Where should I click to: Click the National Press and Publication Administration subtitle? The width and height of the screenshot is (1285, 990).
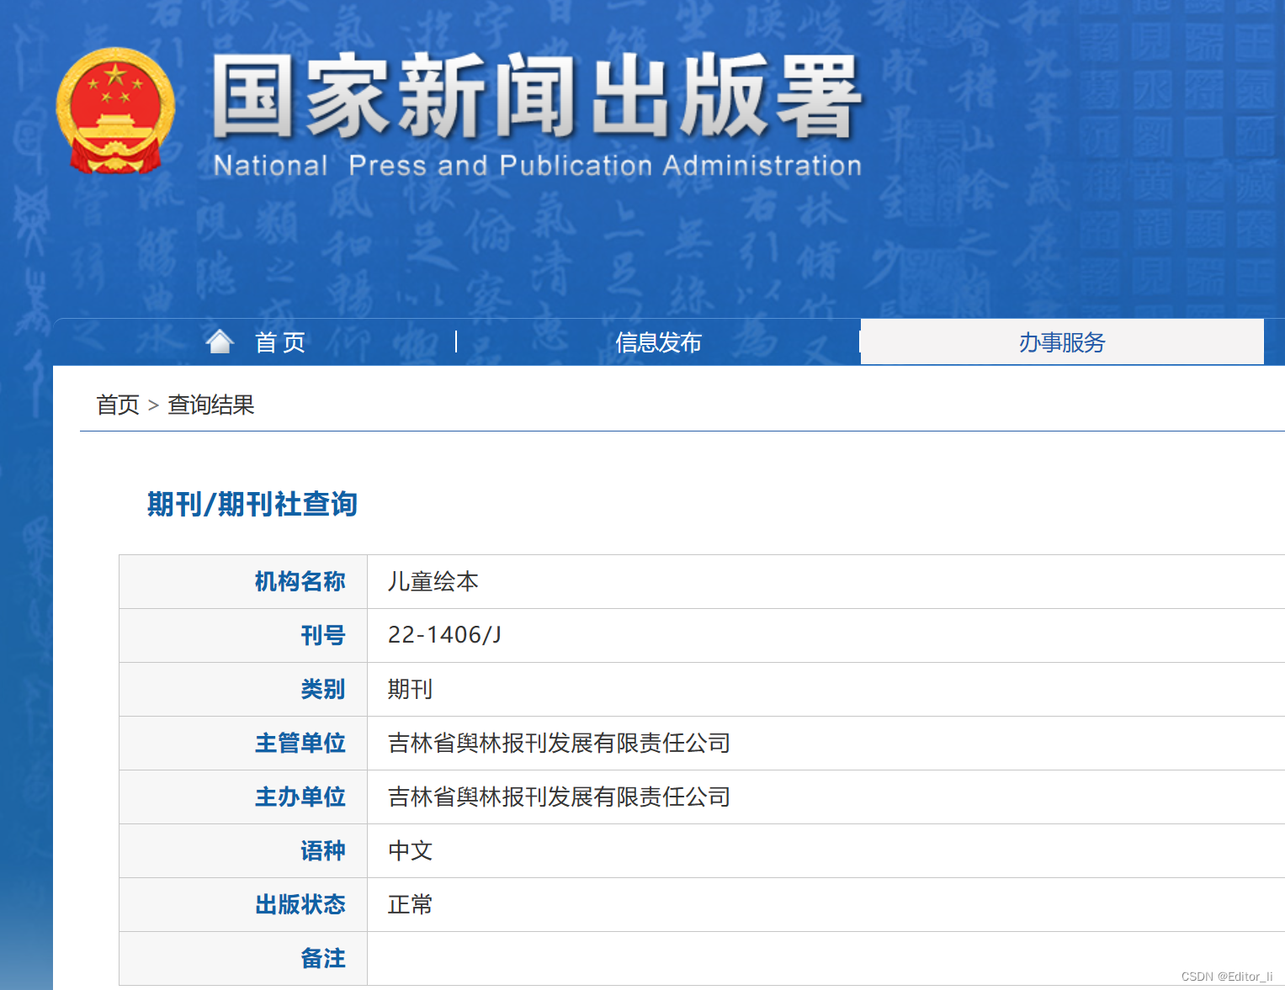coord(538,165)
